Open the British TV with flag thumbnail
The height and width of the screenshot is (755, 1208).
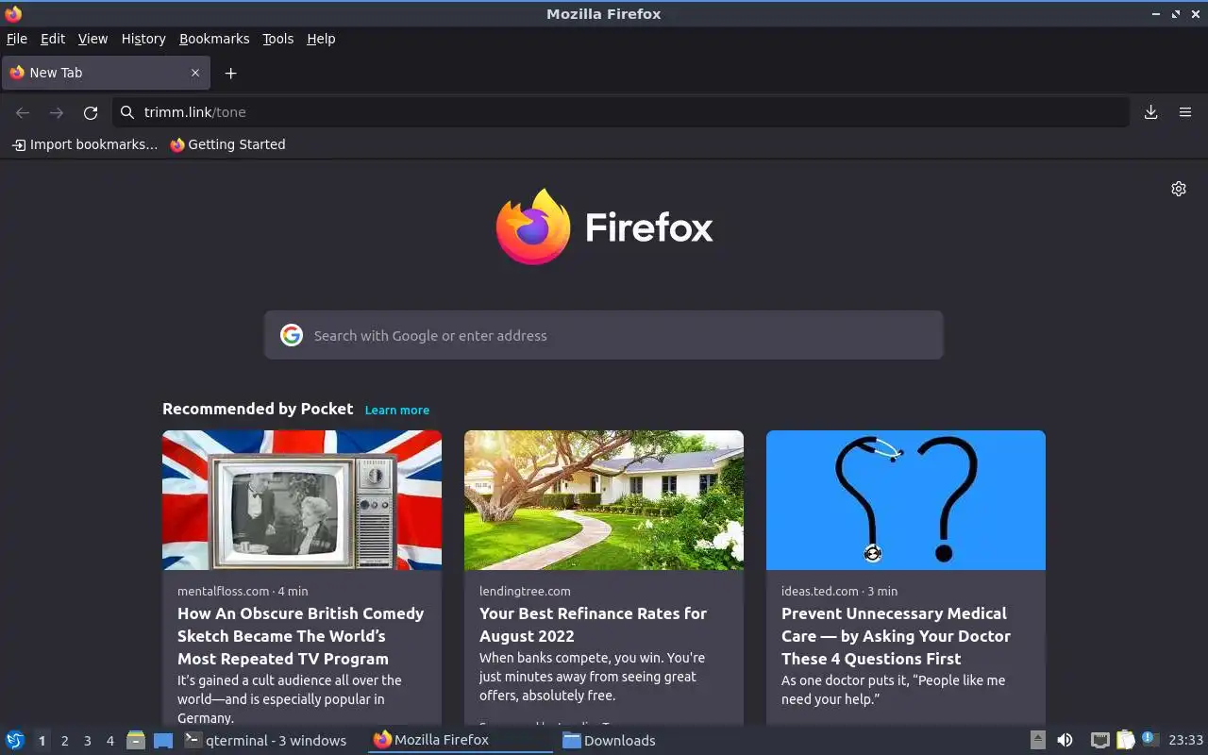(302, 500)
